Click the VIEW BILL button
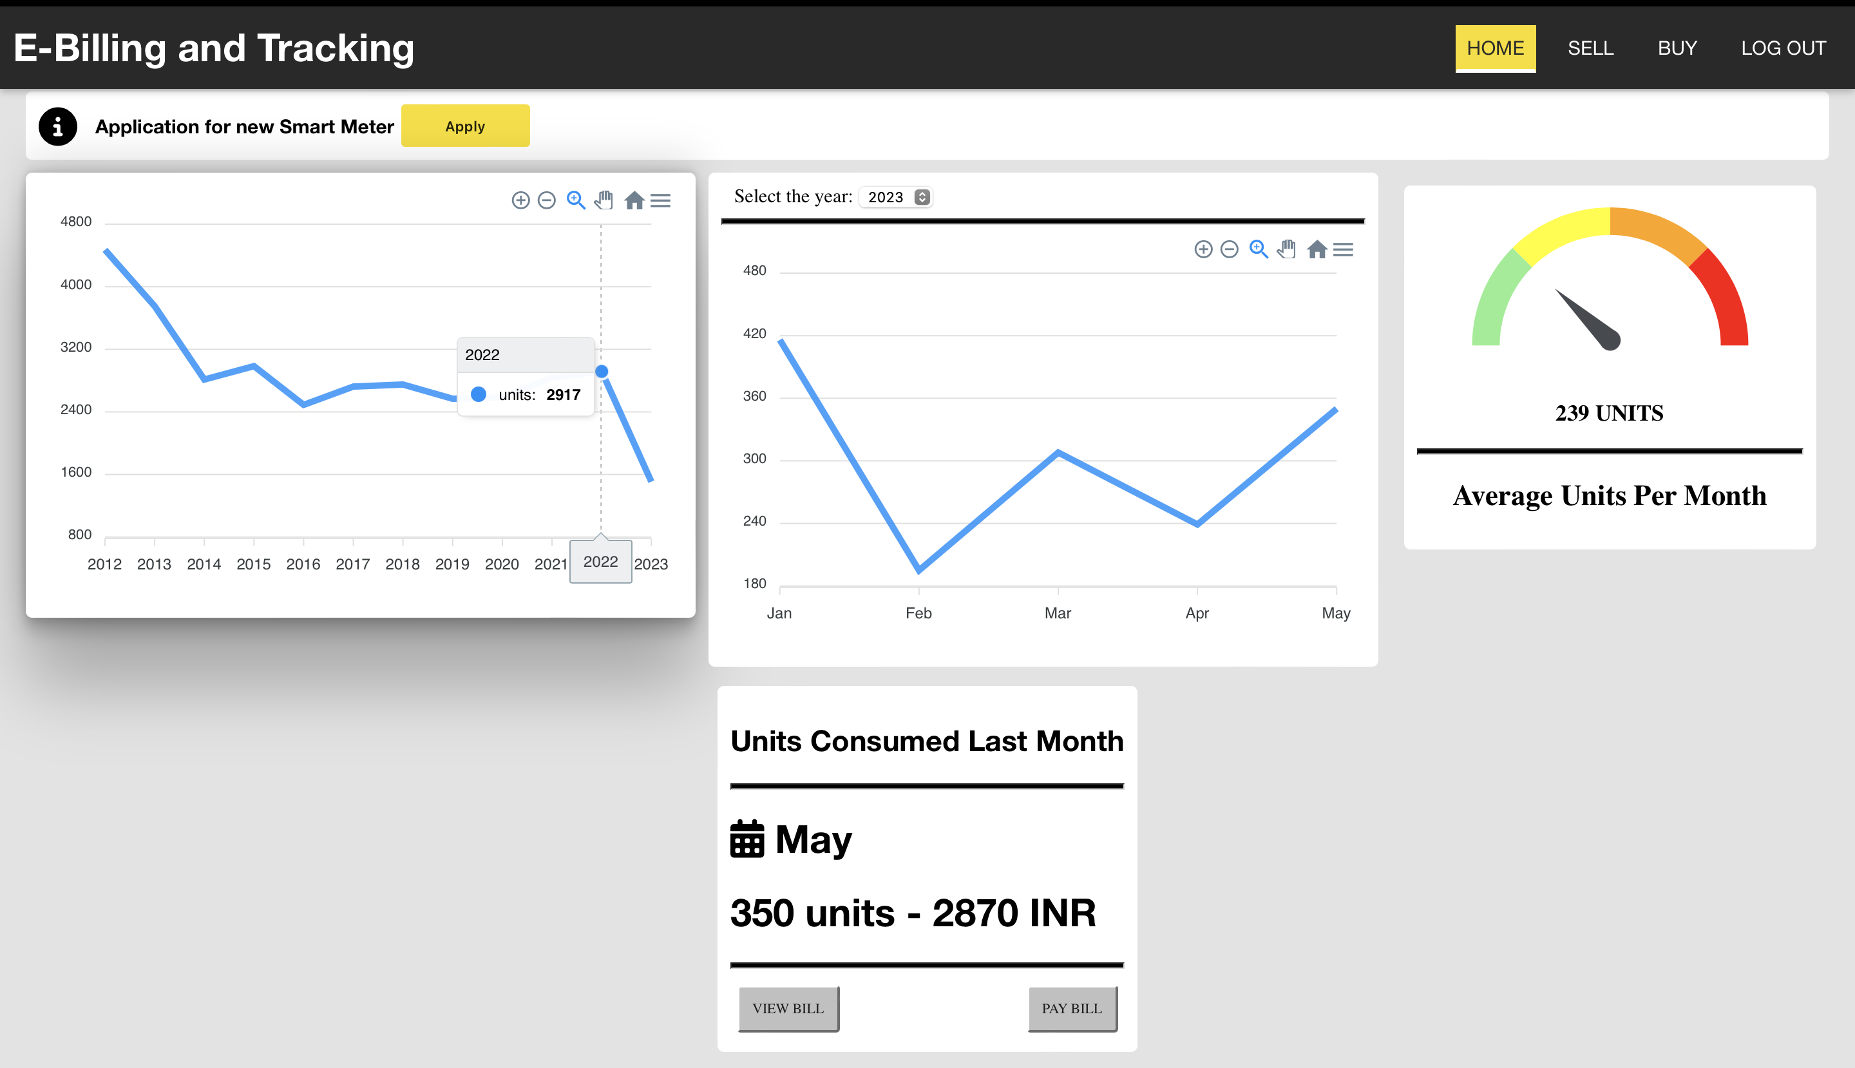 tap(788, 1009)
